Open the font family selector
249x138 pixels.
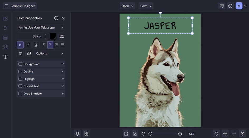coord(41,28)
